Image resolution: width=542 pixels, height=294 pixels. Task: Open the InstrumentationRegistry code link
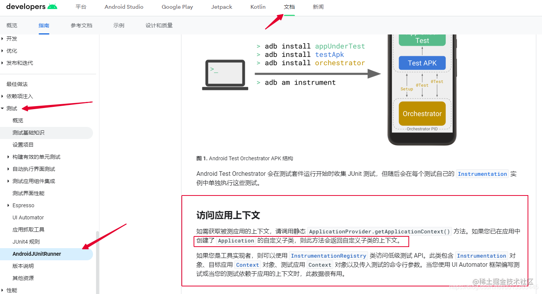pyautogui.click(x=328, y=256)
